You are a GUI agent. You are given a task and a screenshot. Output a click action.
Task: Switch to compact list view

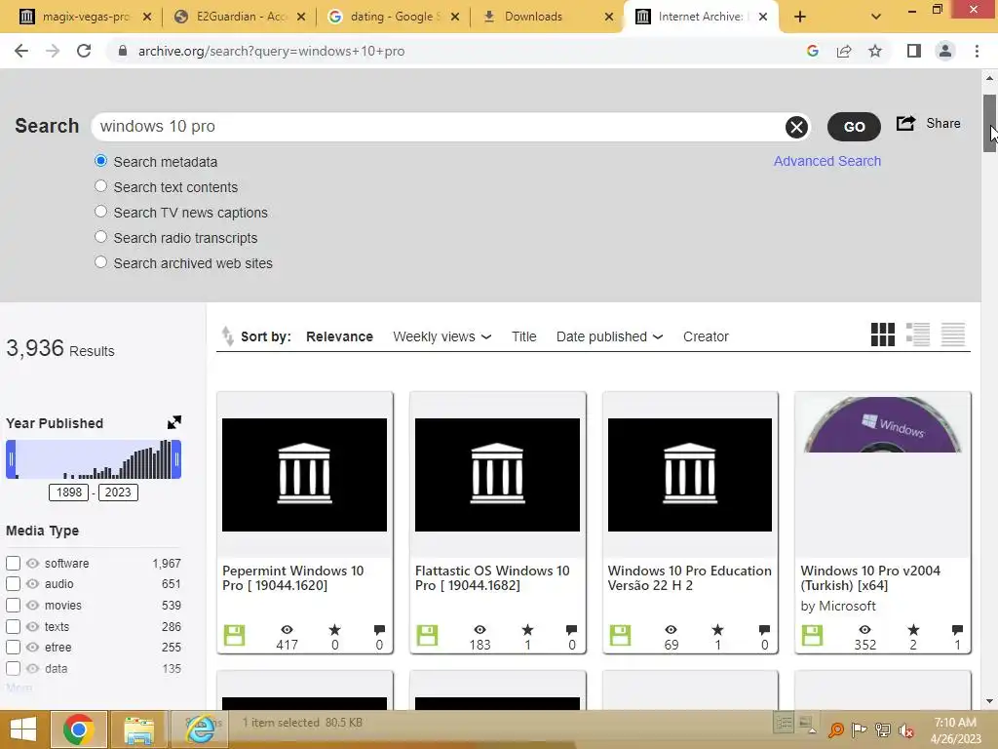[953, 335]
